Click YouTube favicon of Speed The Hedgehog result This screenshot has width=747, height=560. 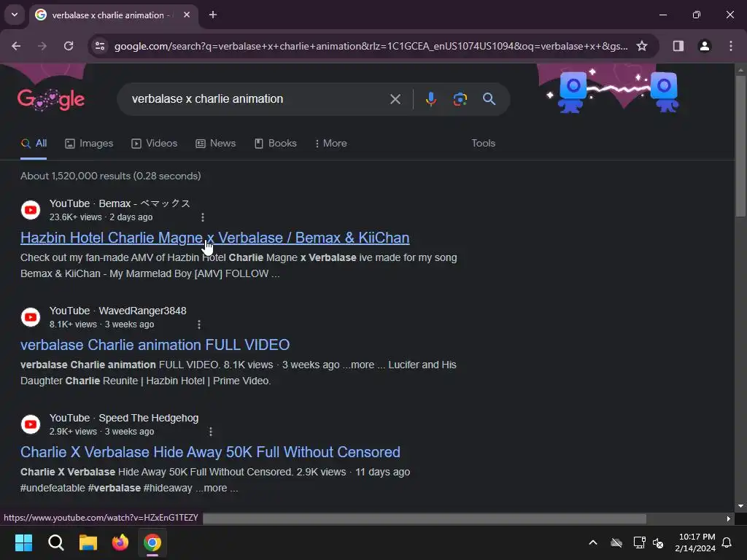[x=31, y=424]
